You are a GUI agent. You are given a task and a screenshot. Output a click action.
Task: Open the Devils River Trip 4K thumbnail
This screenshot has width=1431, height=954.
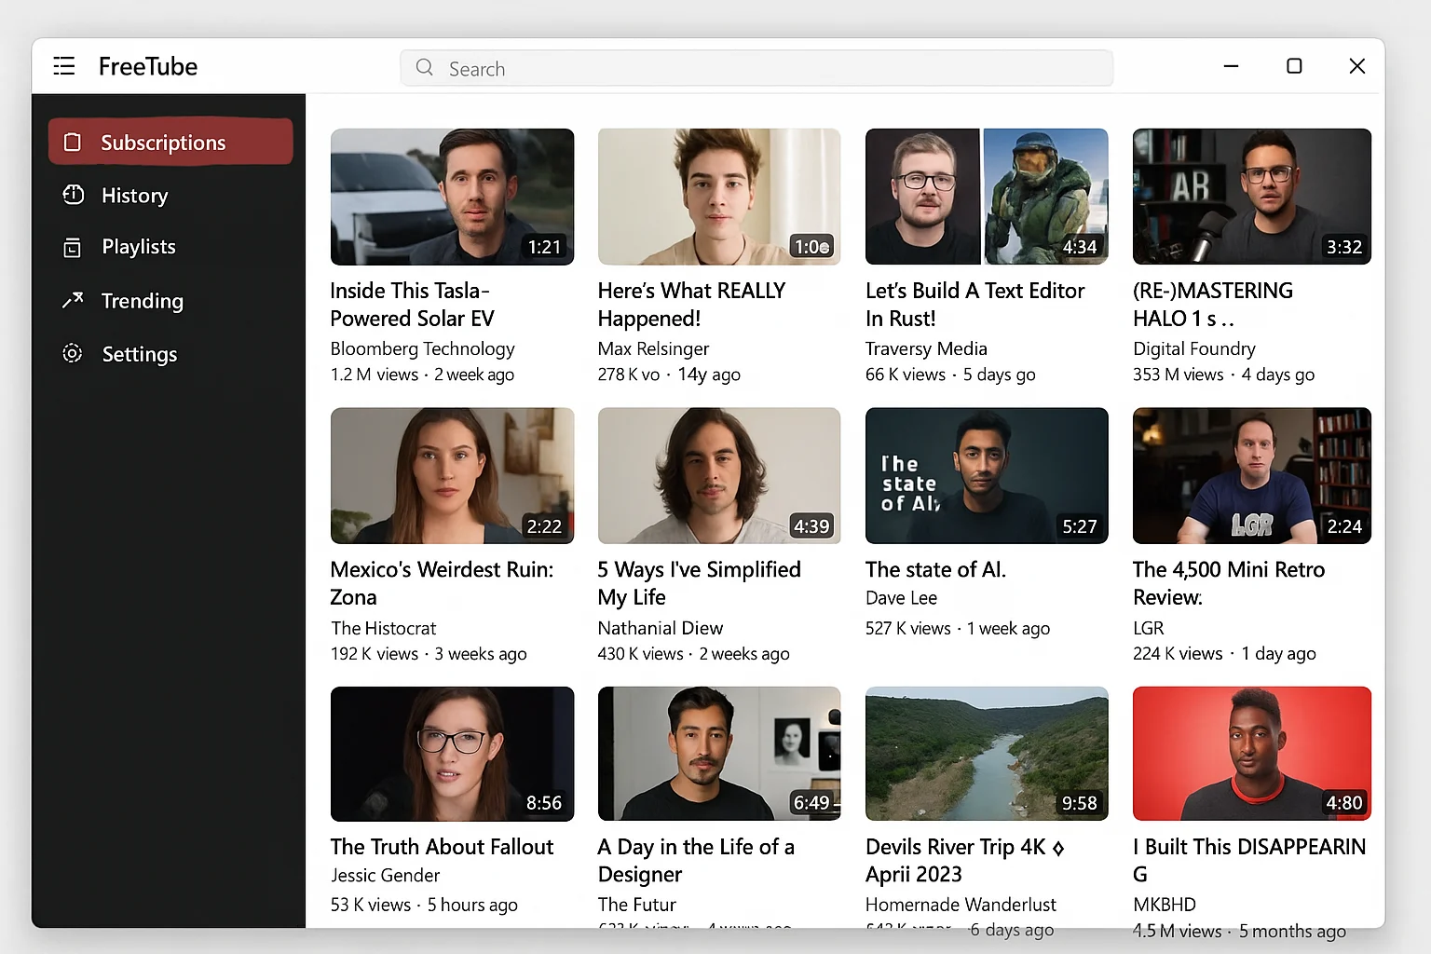[x=987, y=754]
